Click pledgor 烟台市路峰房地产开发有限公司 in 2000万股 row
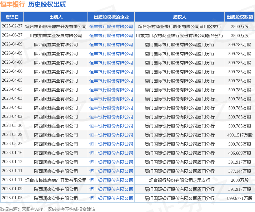 coord(56,180)
